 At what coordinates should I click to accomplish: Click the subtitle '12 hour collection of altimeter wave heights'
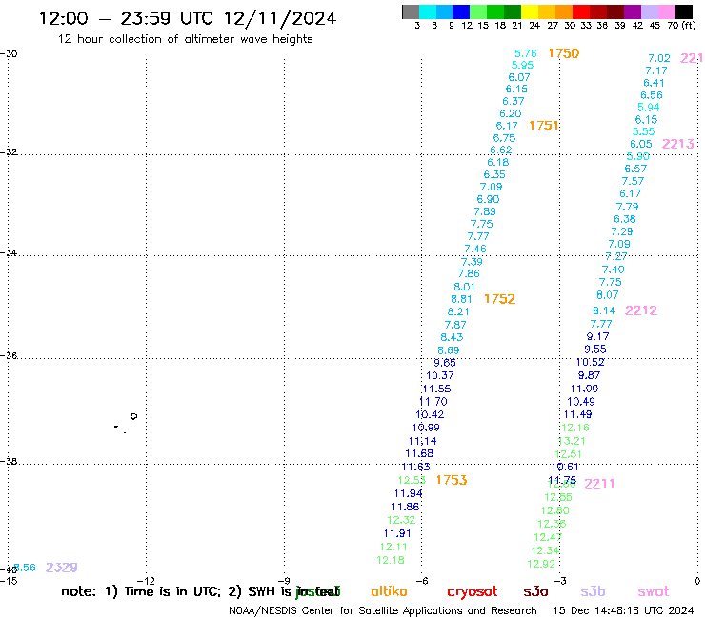click(x=185, y=39)
